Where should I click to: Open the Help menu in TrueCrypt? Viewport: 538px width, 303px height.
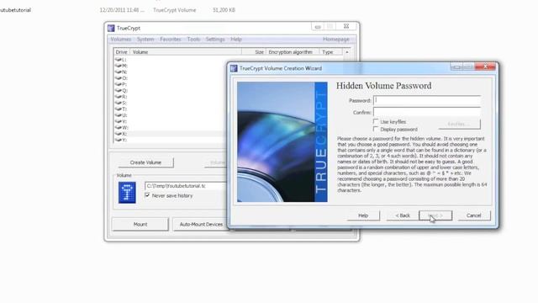coord(236,40)
